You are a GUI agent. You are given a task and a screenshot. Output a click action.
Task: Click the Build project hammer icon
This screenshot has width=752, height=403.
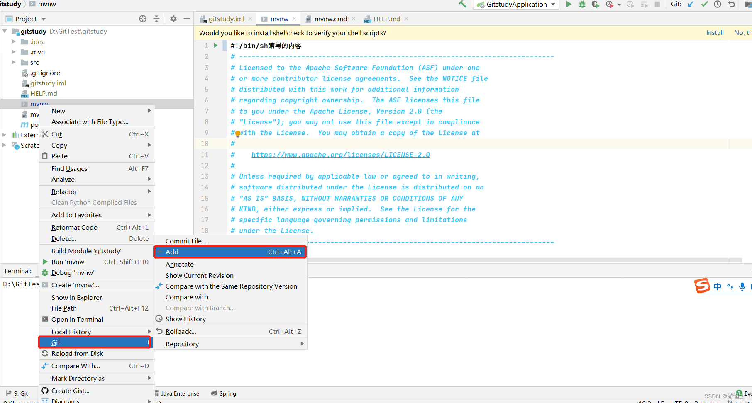click(x=462, y=4)
